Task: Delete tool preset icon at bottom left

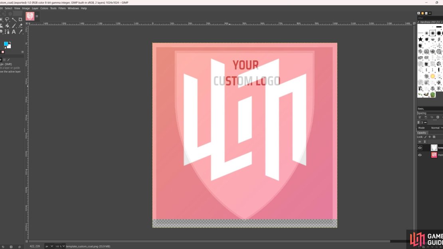Action: 11,247
